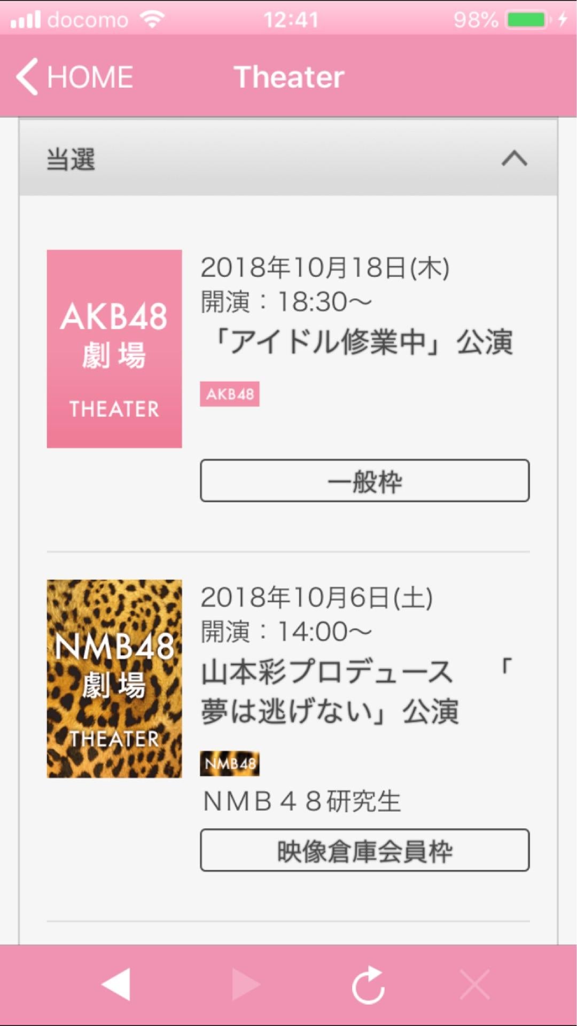This screenshot has height=1026, width=577.
Task: Tap the leopard NMB48 group tag
Action: (230, 764)
